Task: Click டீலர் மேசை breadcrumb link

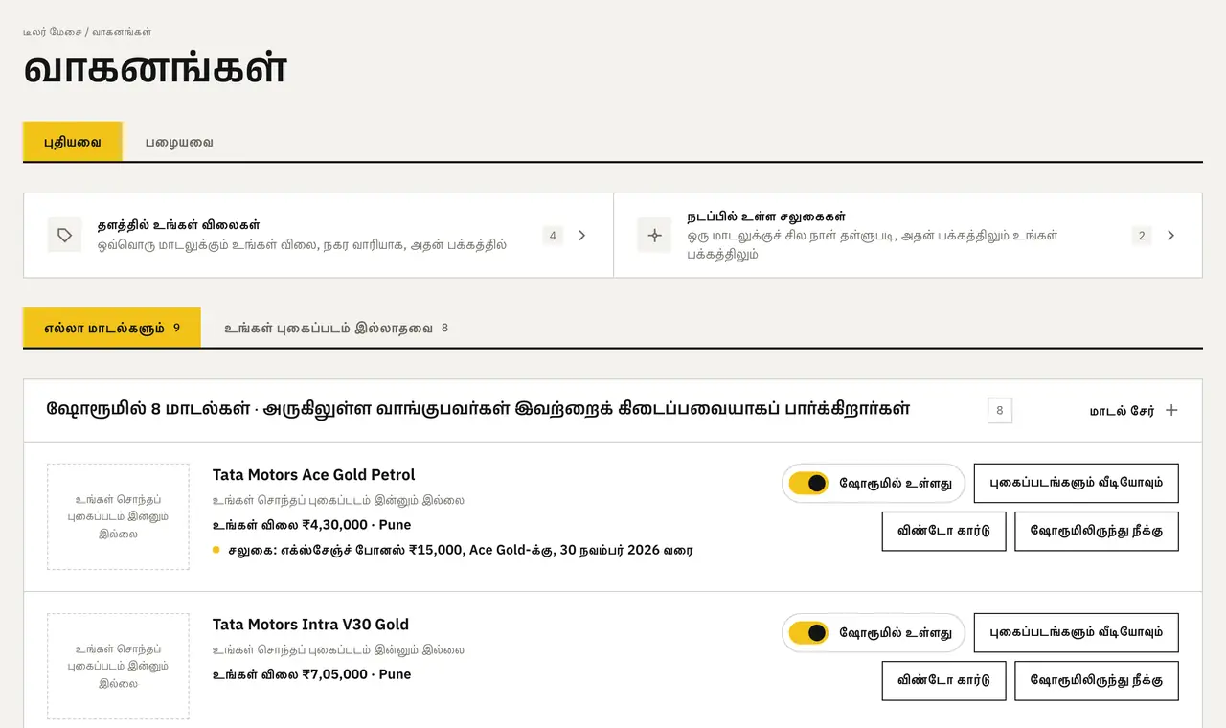Action: [52, 32]
